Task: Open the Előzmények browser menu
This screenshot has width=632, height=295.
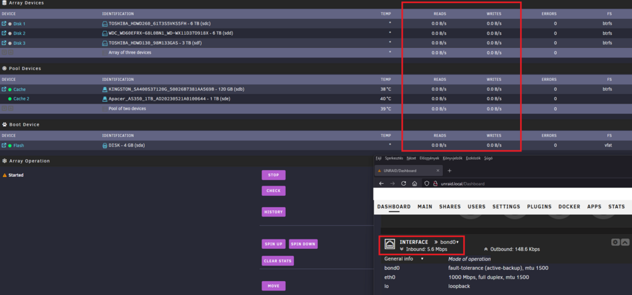Action: coord(430,159)
